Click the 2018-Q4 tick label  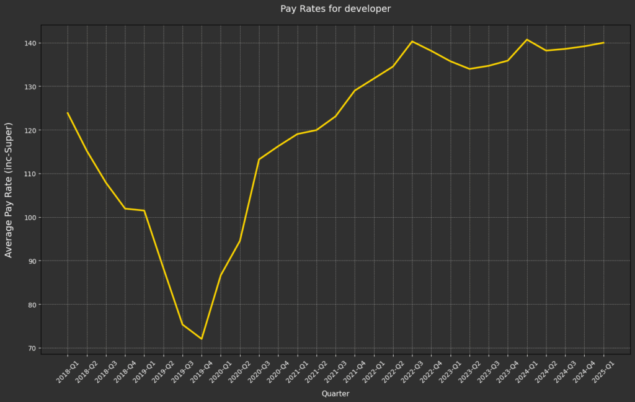[x=125, y=372]
